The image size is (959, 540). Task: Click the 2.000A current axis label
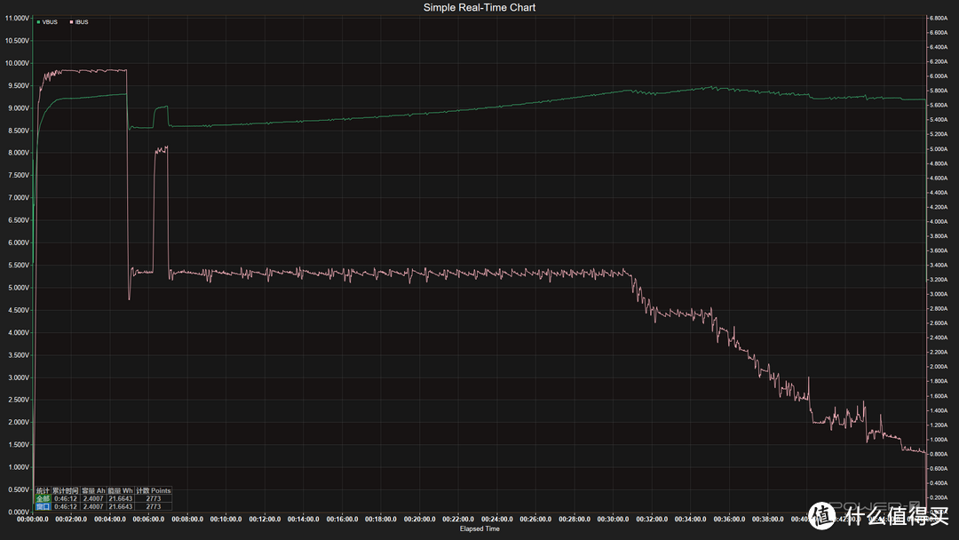tap(939, 367)
